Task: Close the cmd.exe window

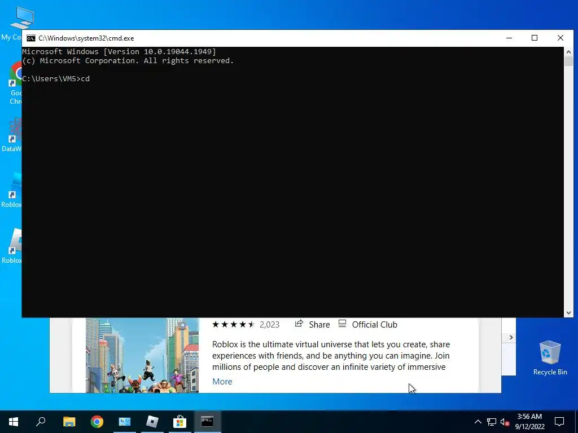Action: tap(561, 38)
